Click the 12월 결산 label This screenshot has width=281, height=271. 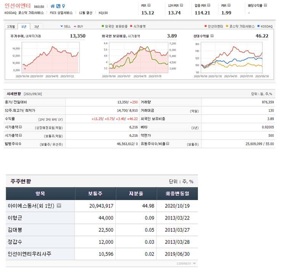click(86, 13)
